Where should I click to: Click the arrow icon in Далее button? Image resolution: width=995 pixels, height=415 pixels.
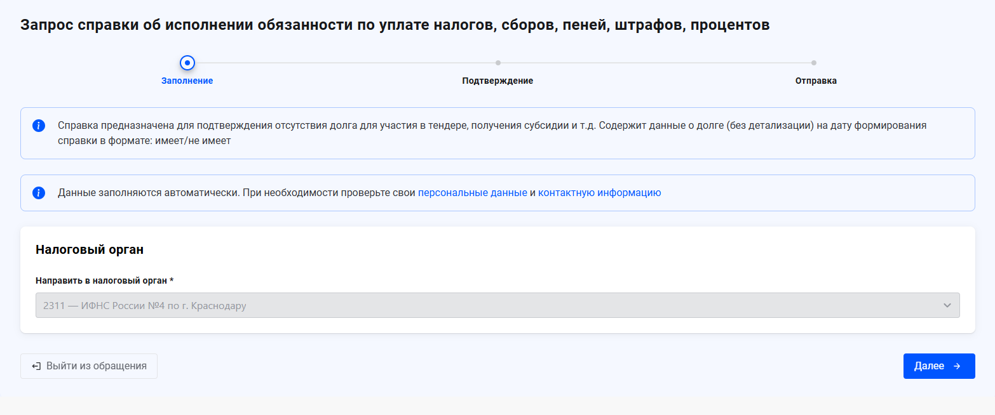[957, 366]
